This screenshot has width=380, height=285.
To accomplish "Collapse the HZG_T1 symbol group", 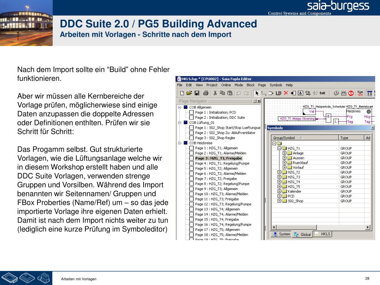I will (x=279, y=148).
